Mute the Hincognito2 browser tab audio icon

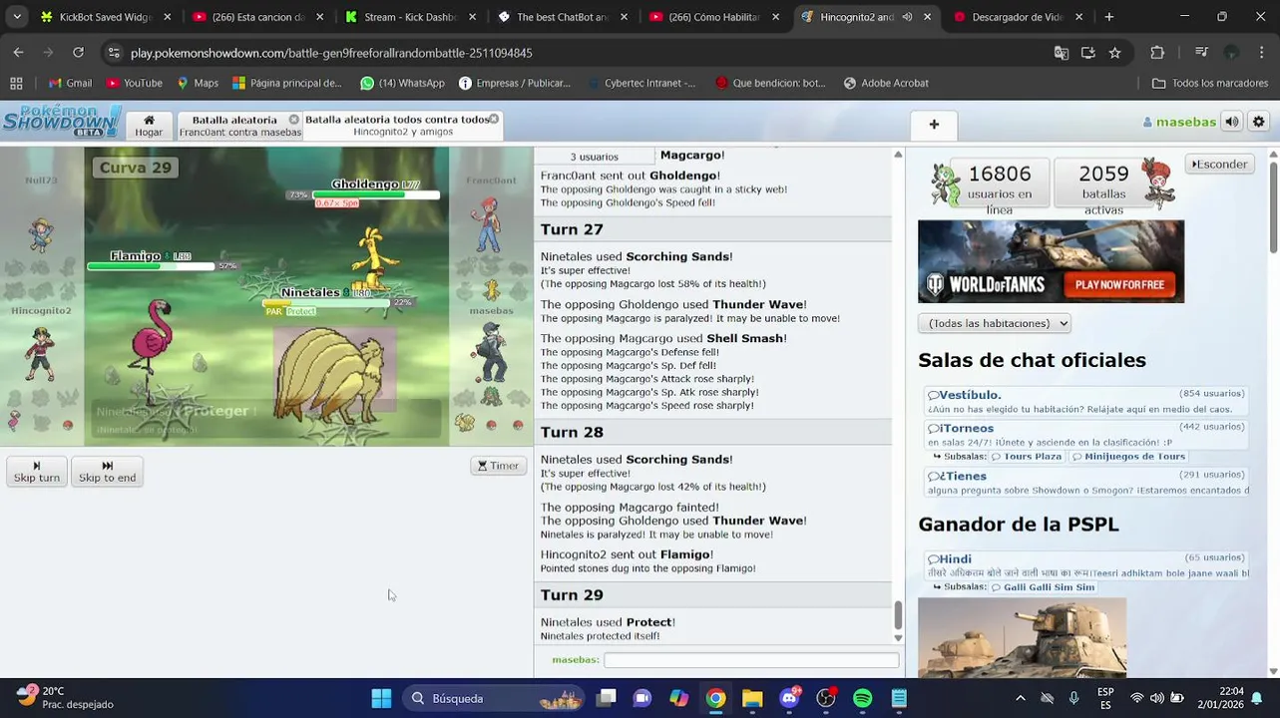(906, 17)
